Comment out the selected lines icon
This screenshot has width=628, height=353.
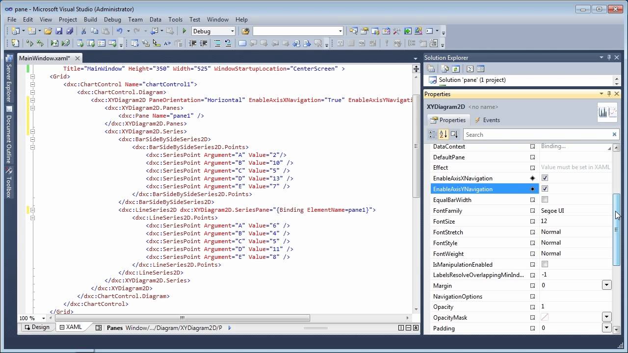pos(217,44)
